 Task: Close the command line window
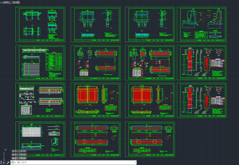tap(4, 163)
